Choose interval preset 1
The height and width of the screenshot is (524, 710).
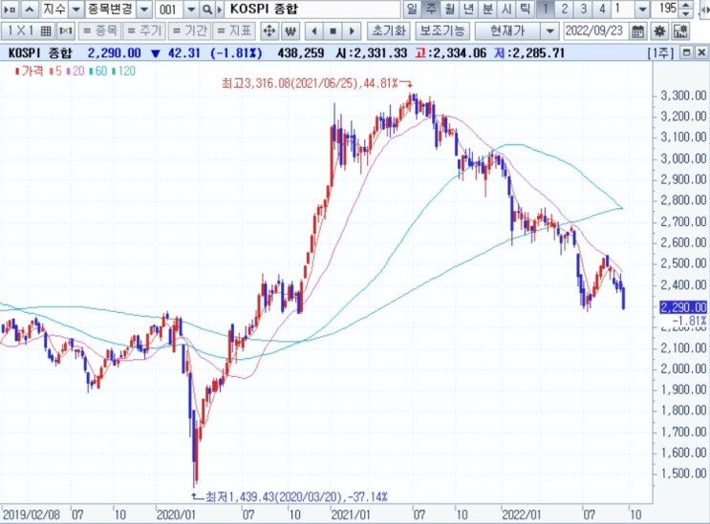pos(546,9)
